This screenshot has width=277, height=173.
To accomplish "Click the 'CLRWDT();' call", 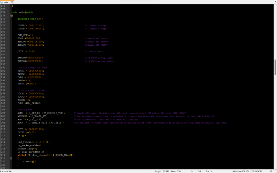I will [29, 162].
